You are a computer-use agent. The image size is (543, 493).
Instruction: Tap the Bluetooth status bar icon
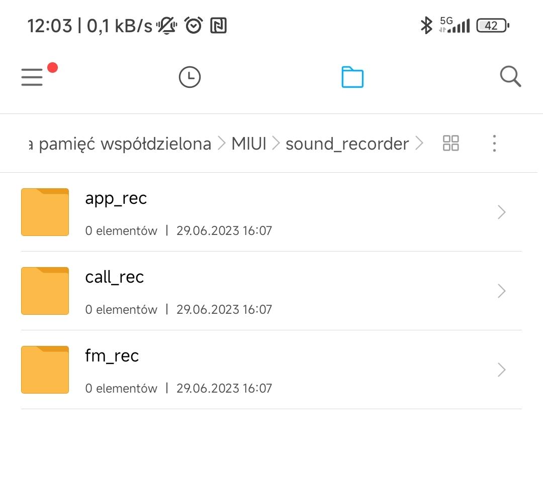click(426, 25)
